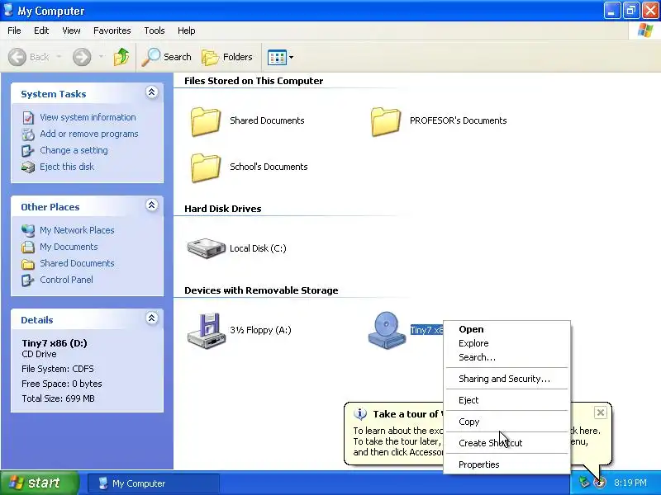The width and height of the screenshot is (661, 495).
Task: Click the Back arrow toolbar button
Action: [29, 57]
